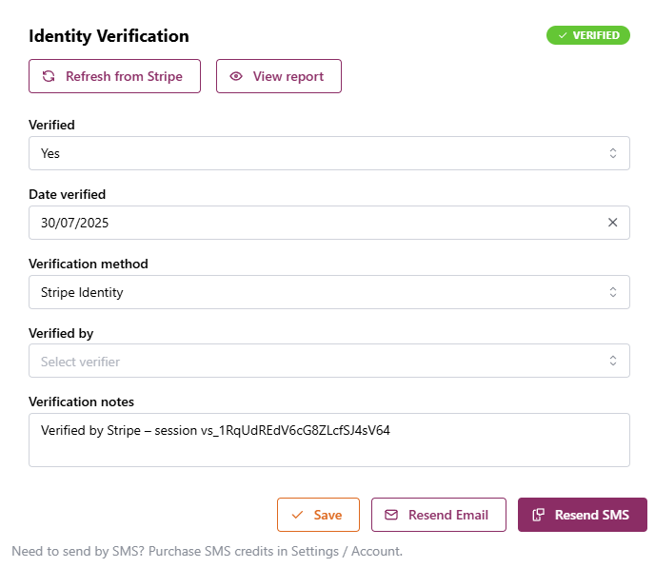Screen dimensions: 655x568
Task: Save the identity verification form
Action: (318, 515)
